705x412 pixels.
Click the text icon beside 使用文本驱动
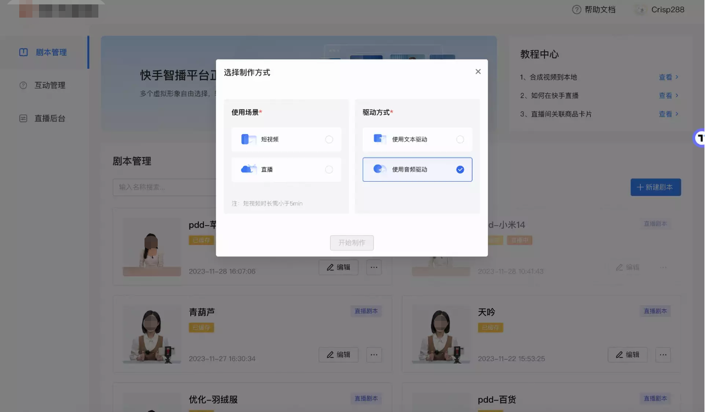tap(380, 139)
